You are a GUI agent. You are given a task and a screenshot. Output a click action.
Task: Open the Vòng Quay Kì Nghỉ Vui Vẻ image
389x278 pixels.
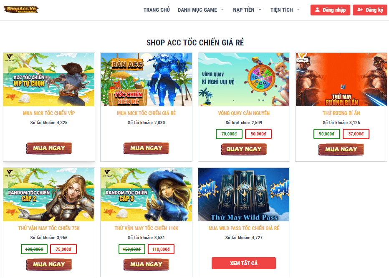pyautogui.click(x=244, y=80)
